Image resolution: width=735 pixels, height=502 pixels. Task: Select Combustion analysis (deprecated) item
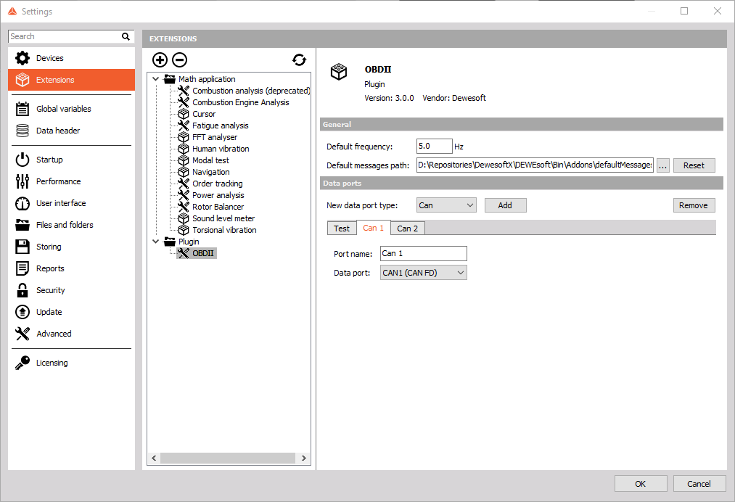click(251, 91)
